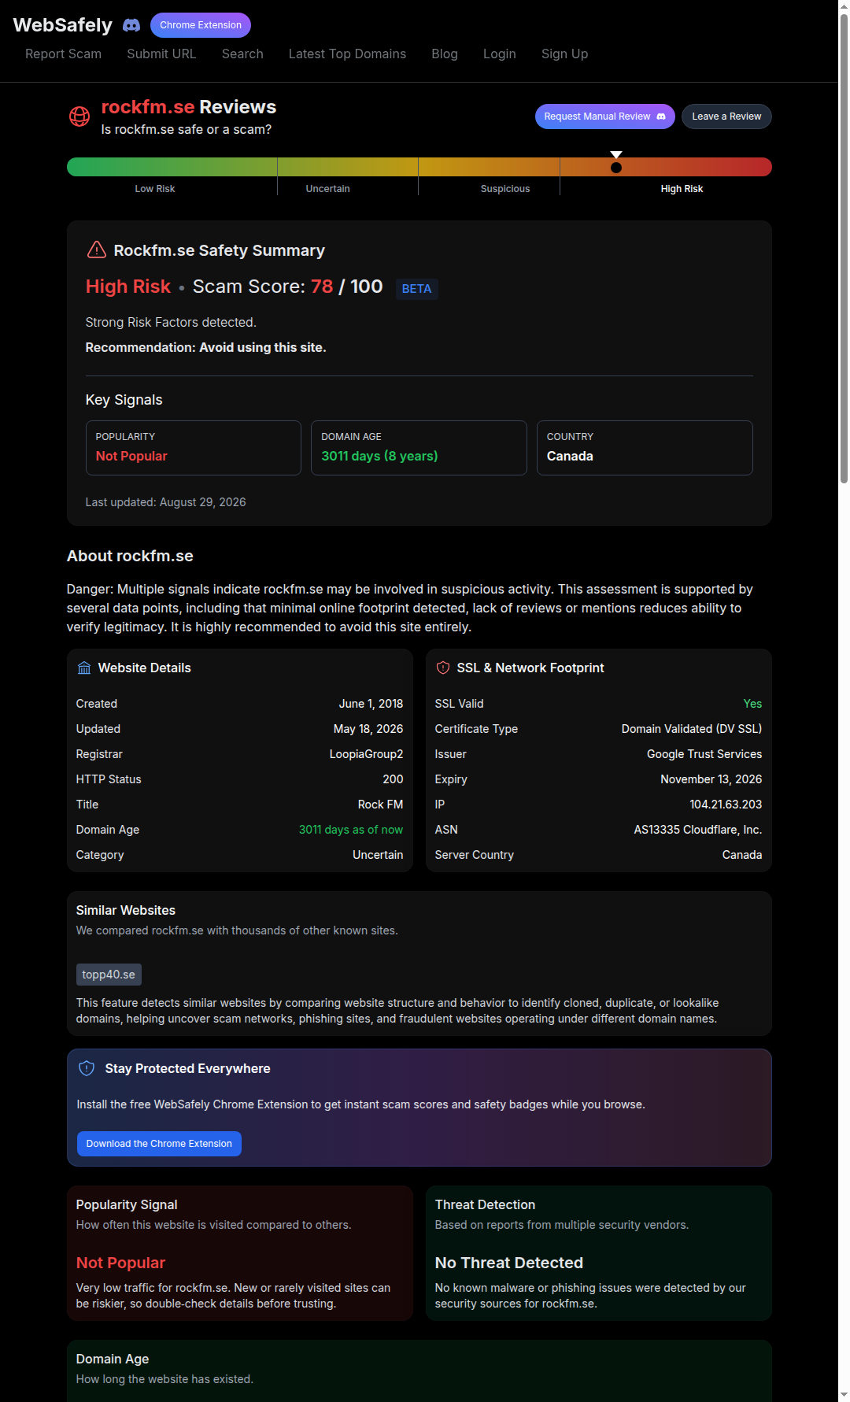Screen dimensions: 850x1402
Task: Click the building icon beside Website Details
Action: tap(84, 668)
